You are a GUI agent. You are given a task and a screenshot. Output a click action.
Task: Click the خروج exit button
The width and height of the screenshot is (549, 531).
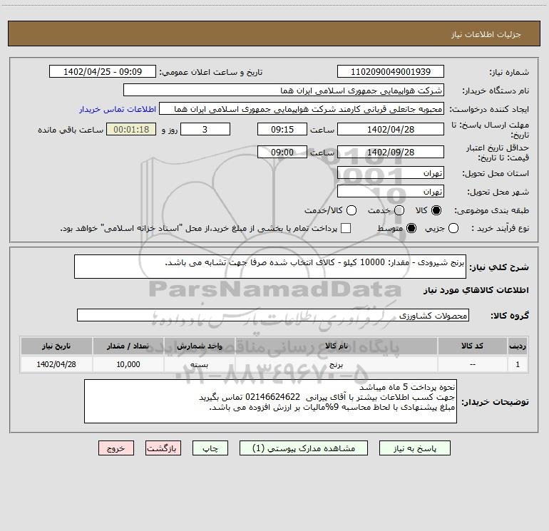pos(116,448)
